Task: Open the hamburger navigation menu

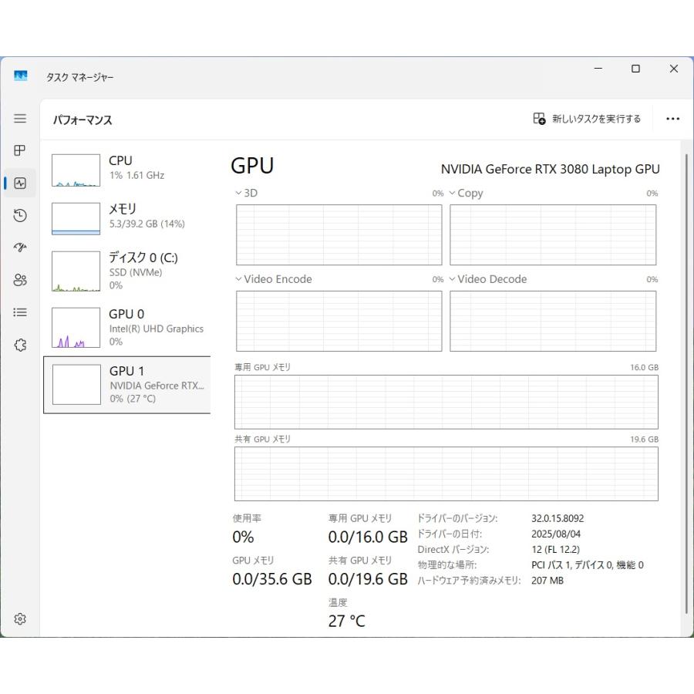Action: click(x=20, y=118)
